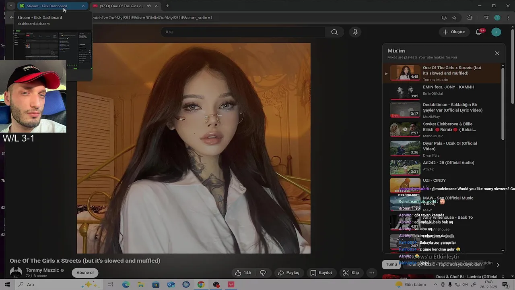This screenshot has width=515, height=290.
Task: Close the One Of The Girls YouTube tab
Action: (156, 6)
